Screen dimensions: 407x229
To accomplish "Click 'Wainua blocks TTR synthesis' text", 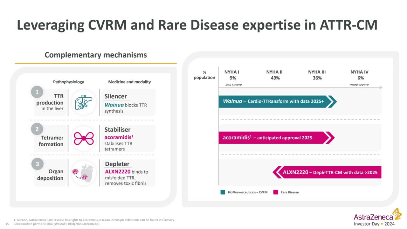I will (126, 108).
